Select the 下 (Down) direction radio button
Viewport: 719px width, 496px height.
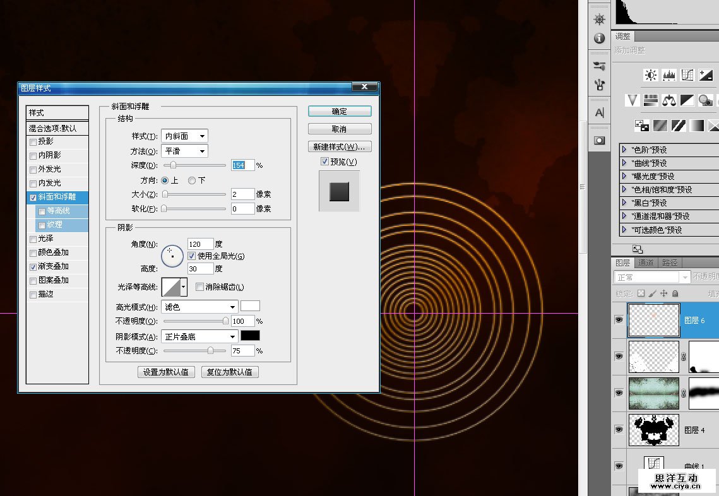[x=192, y=180]
